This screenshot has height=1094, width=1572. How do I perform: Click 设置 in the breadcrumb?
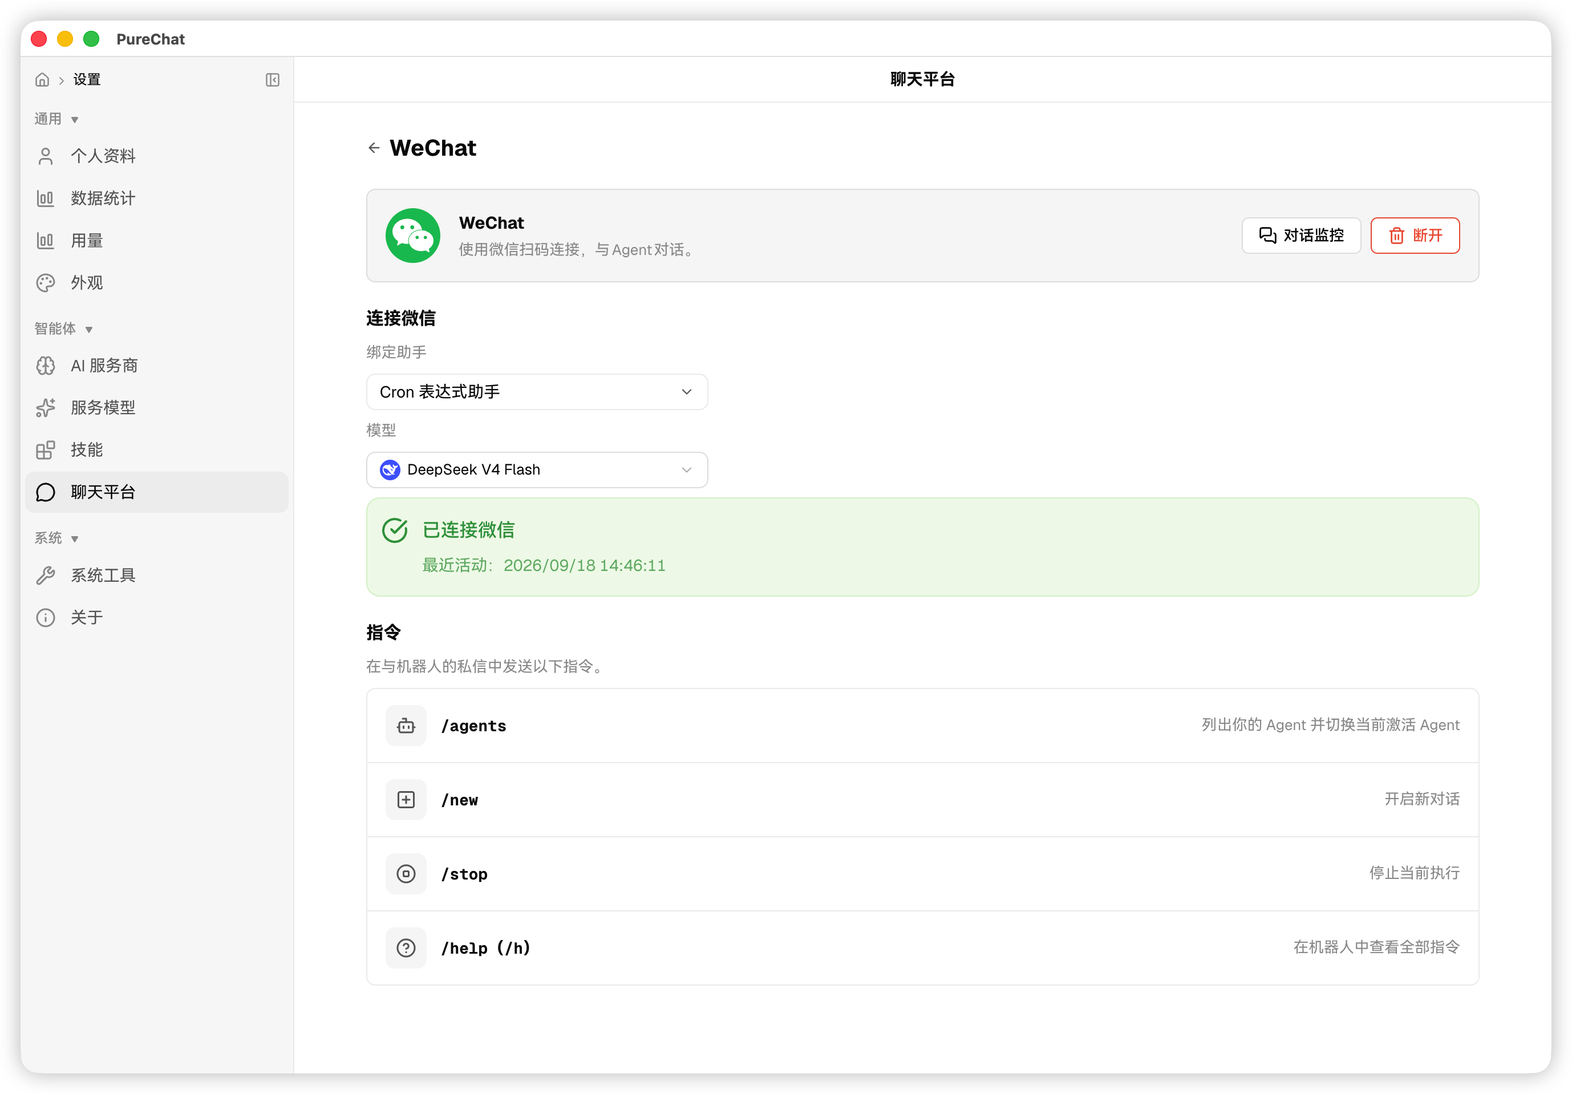87,79
